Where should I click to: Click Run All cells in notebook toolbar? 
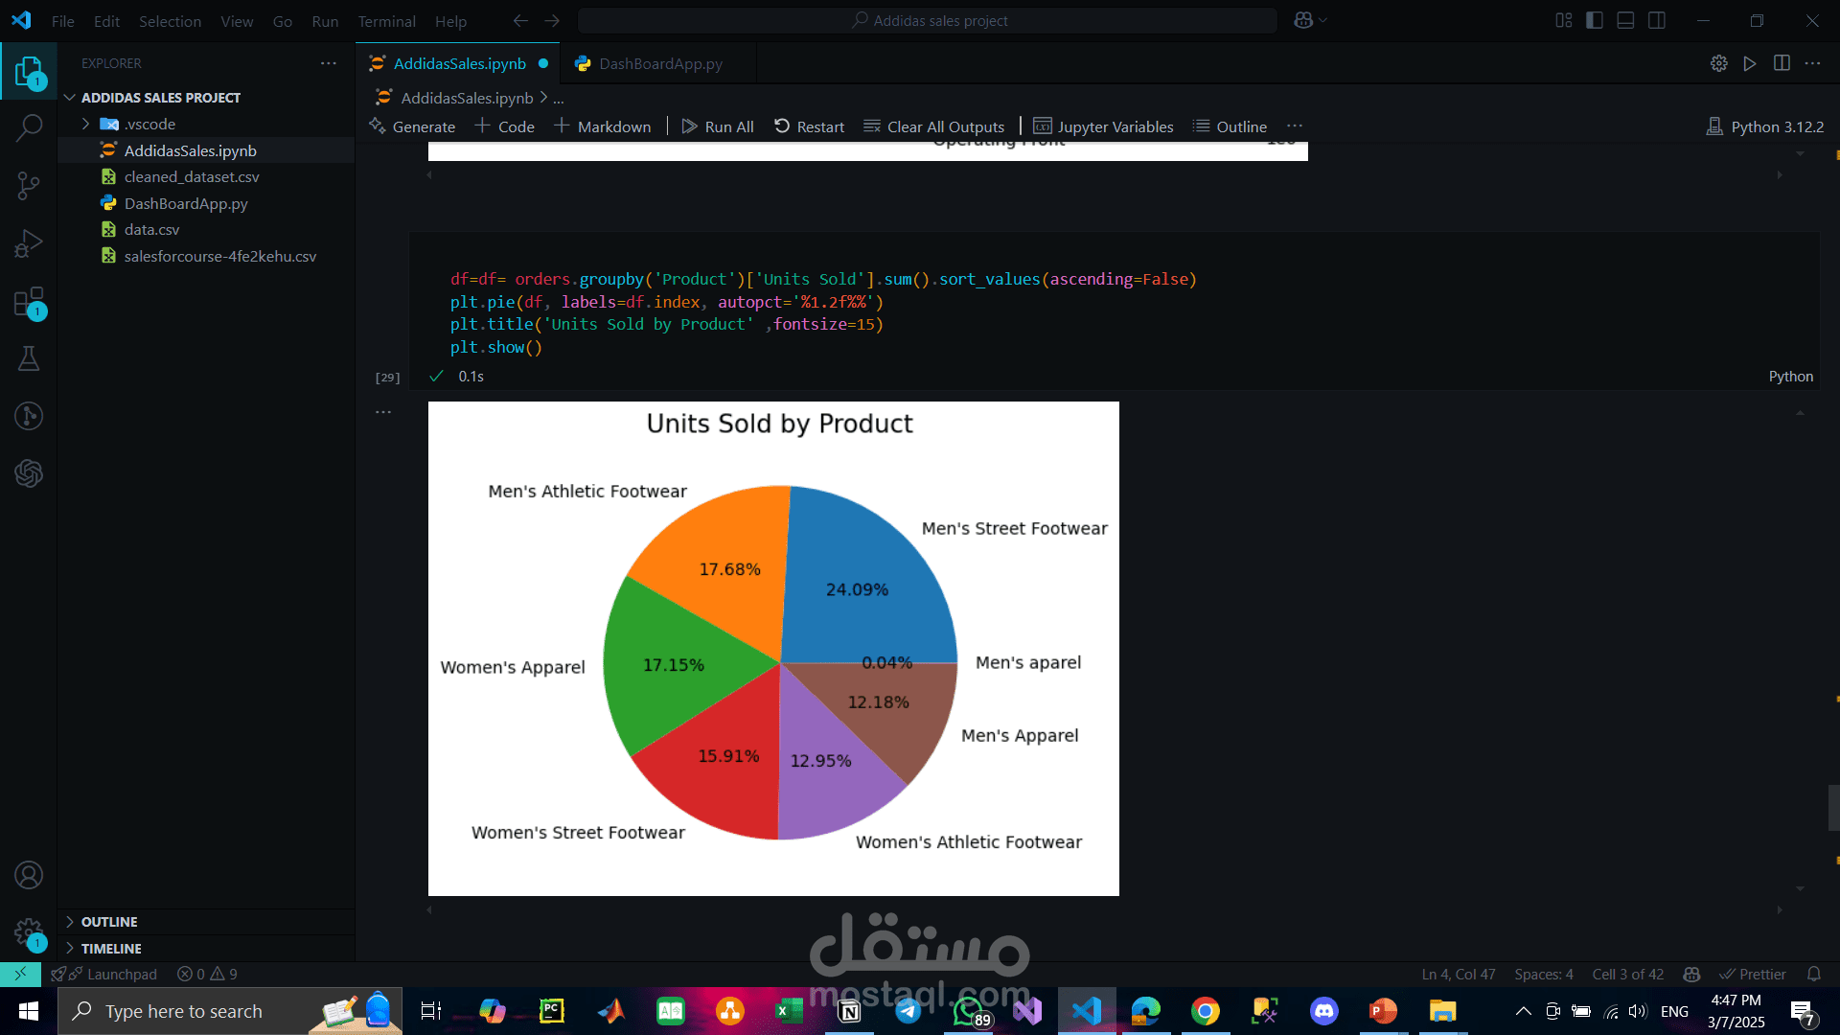718,126
